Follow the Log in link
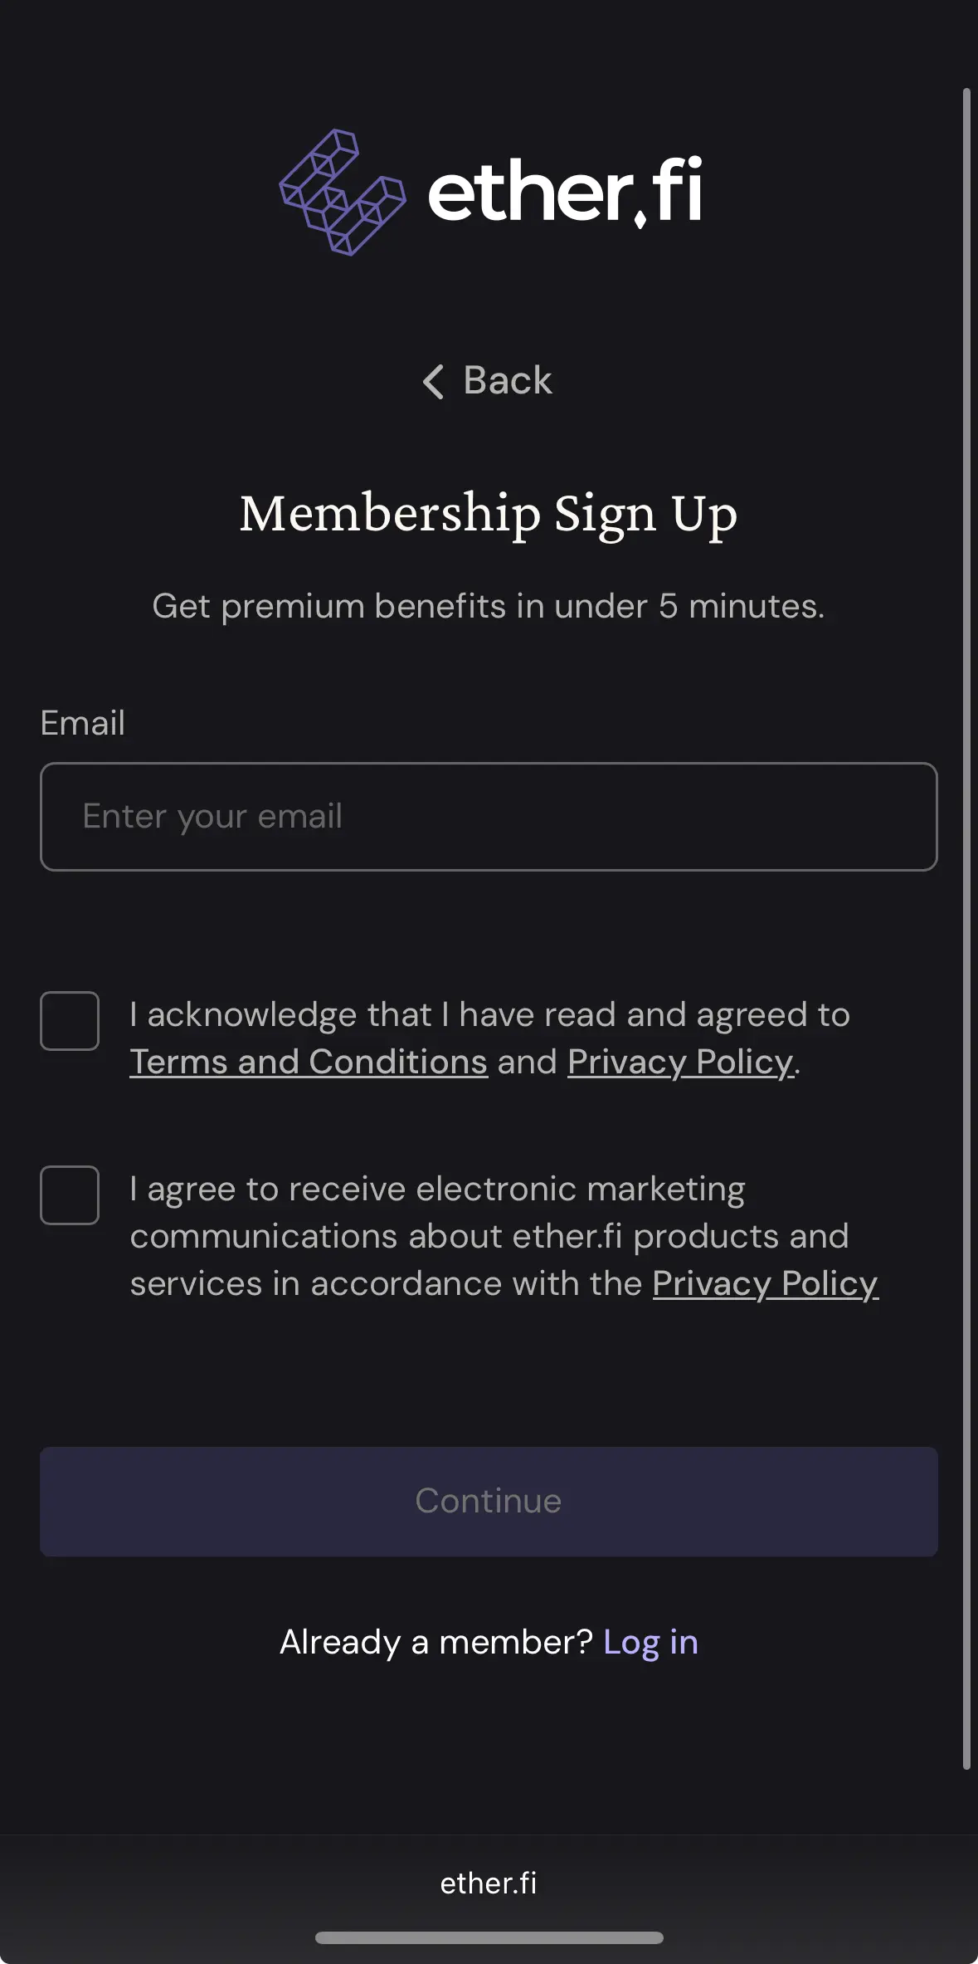The height and width of the screenshot is (1964, 978). 651,1642
